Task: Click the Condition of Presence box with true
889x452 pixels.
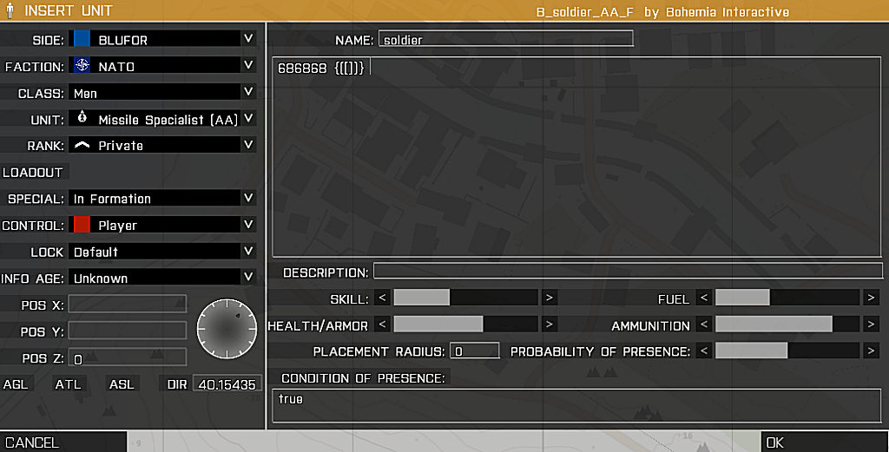Action: click(x=576, y=405)
